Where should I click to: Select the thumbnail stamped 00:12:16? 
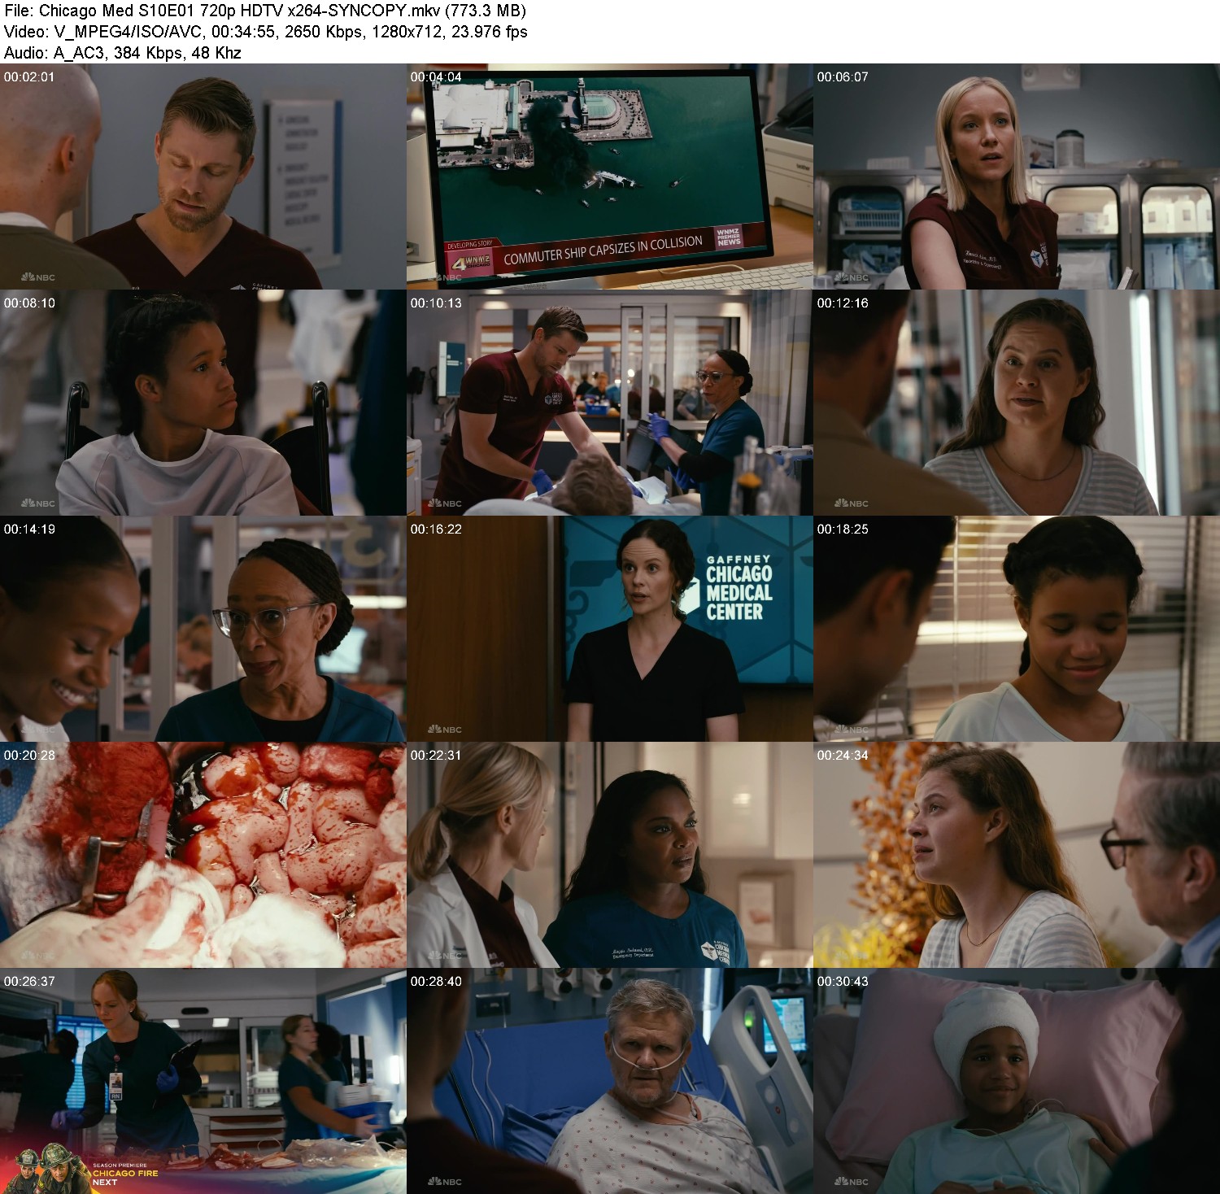point(1017,403)
